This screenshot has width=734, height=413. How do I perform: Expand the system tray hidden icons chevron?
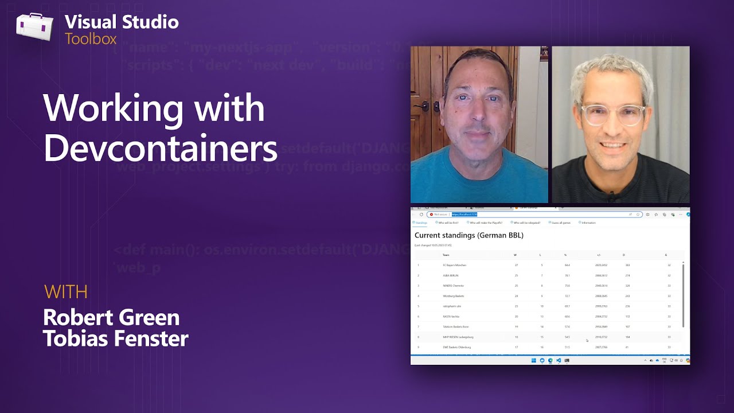point(645,360)
